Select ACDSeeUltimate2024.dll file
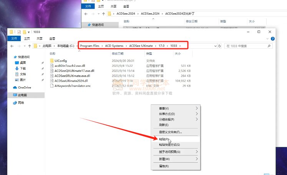 71,81
